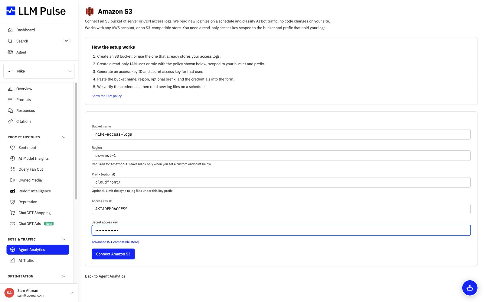Viewport: 484px width, 302px height.
Task: Open Responses chat bubble icon
Action: [10, 111]
